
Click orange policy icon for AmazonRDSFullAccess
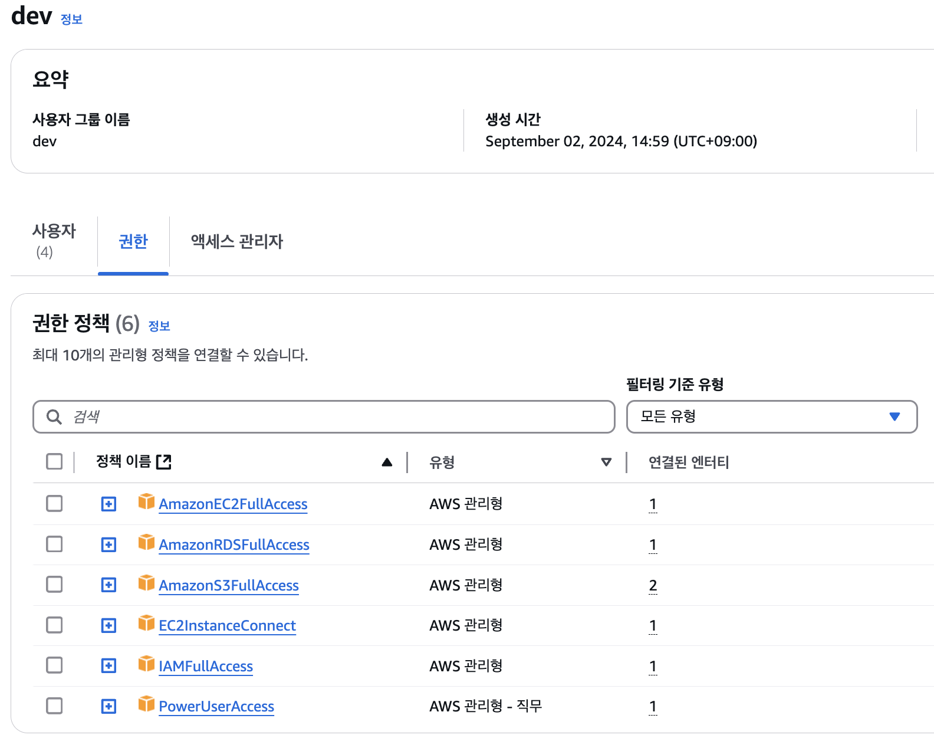[x=146, y=542]
